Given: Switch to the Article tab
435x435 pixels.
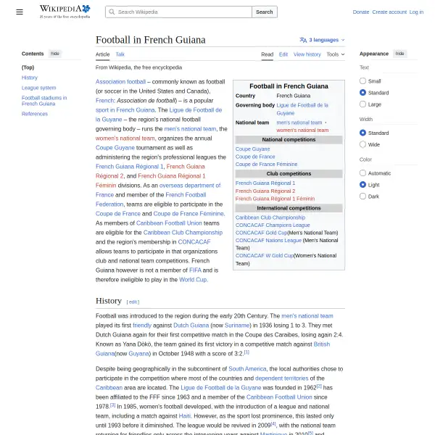Looking at the screenshot, I should click(x=103, y=54).
